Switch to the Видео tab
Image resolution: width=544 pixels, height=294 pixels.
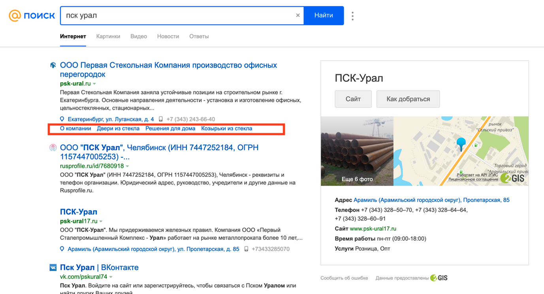point(139,36)
